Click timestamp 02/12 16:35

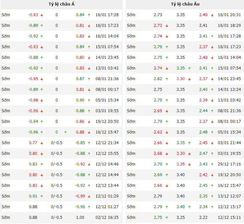tap(107, 218)
